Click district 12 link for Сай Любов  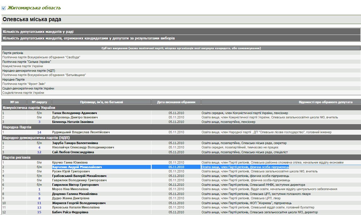pos(39,152)
